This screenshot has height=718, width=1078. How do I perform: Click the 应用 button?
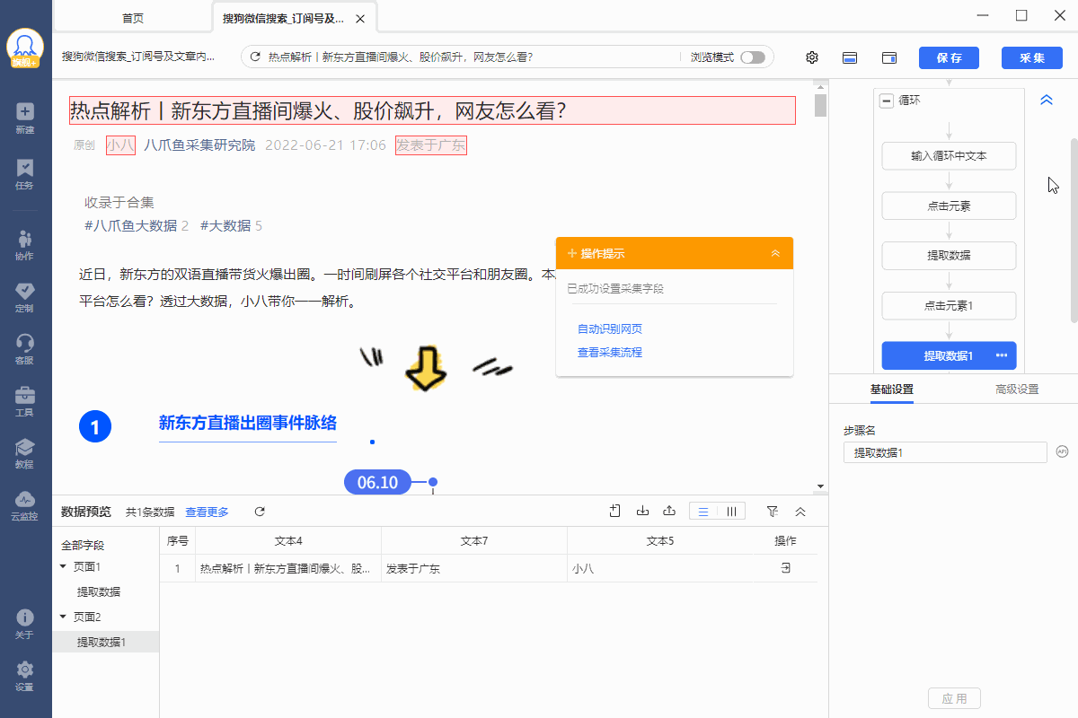click(954, 698)
